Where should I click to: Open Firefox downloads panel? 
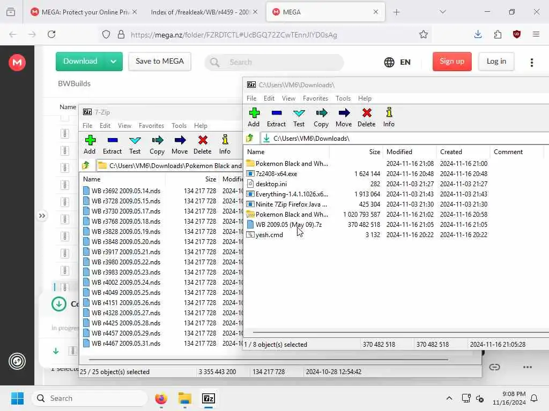coord(478,34)
